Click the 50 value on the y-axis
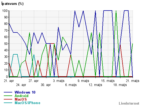Screen dimensions: 141x106 (6, 44)
